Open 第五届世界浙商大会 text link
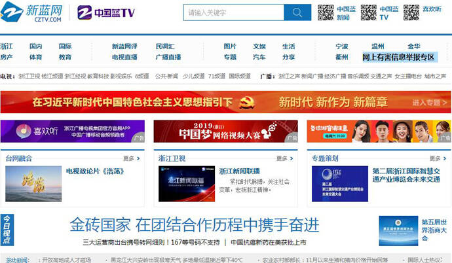 434,230
